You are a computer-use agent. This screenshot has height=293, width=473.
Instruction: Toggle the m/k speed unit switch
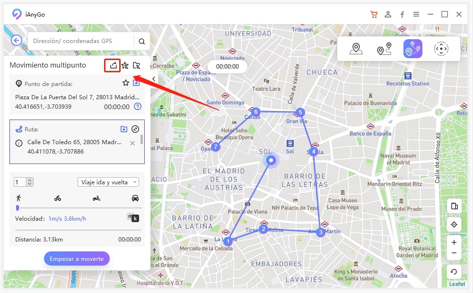(133, 218)
